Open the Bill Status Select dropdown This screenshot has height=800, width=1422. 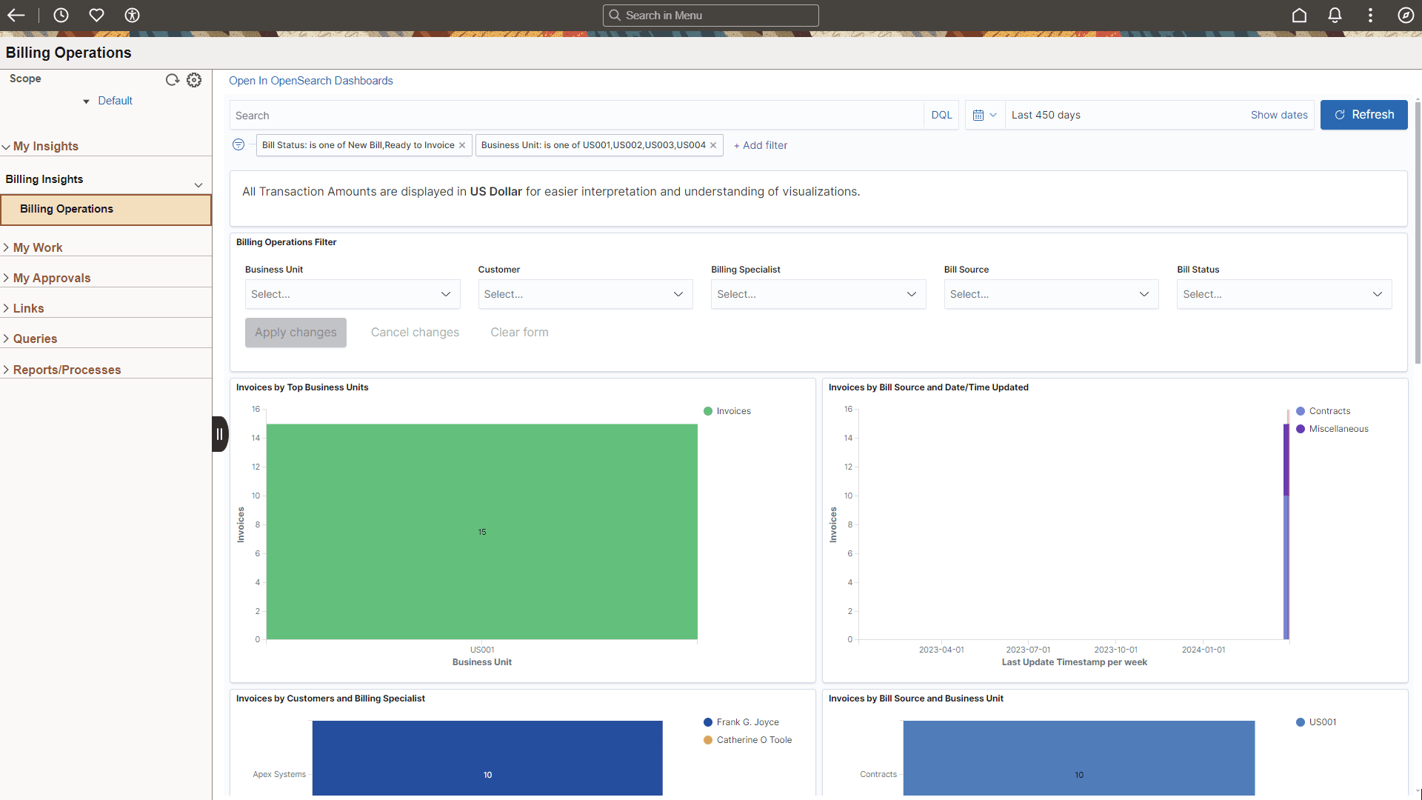(x=1284, y=294)
